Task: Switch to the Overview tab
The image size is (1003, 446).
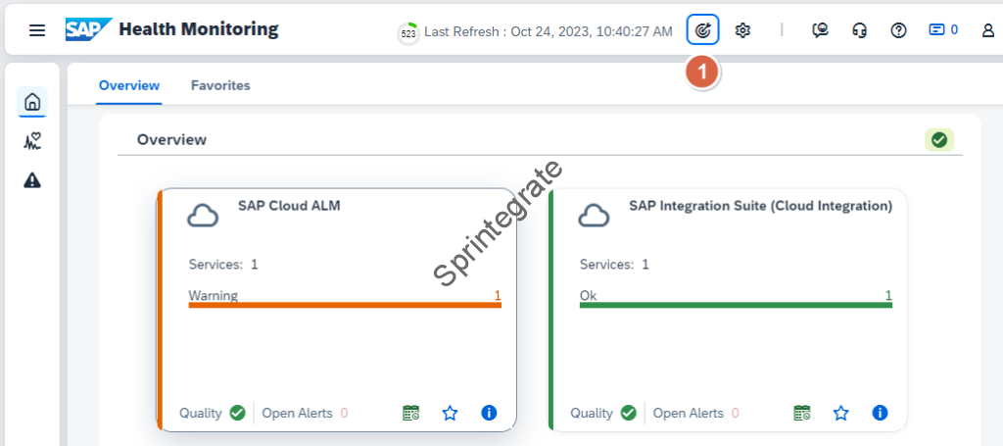Action: 129,85
